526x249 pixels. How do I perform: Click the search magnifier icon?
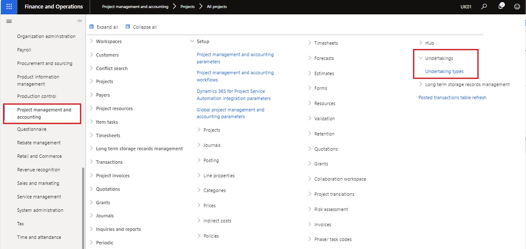coord(485,7)
